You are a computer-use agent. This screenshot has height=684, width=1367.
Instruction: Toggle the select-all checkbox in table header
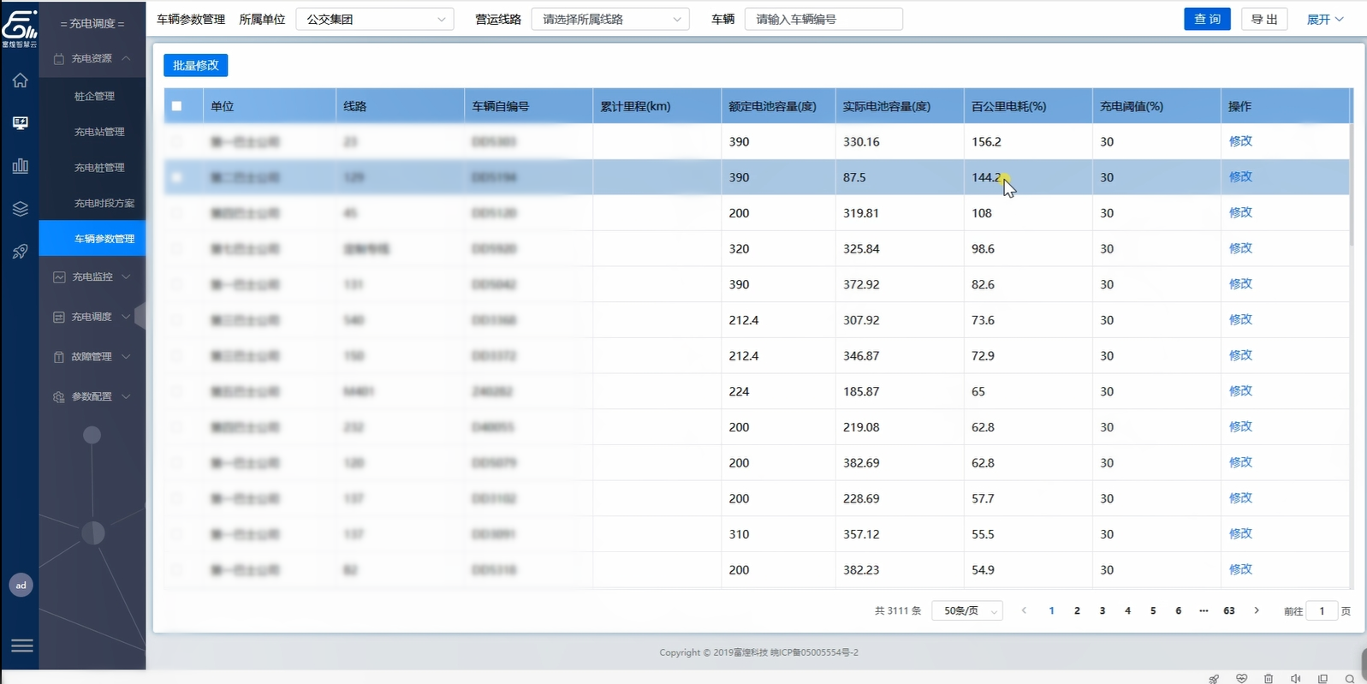[176, 106]
